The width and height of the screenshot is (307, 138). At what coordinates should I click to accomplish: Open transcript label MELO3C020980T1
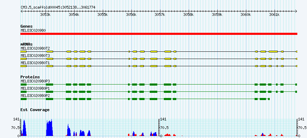tap(35, 63)
